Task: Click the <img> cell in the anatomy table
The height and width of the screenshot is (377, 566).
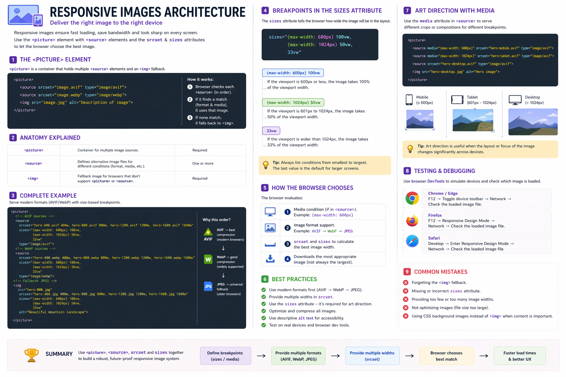Action: (33, 179)
